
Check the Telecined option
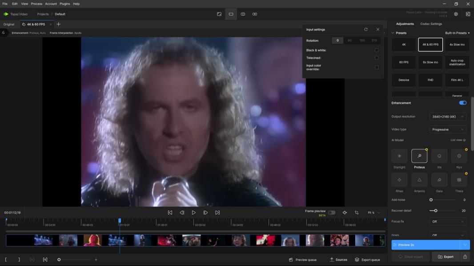(x=377, y=58)
